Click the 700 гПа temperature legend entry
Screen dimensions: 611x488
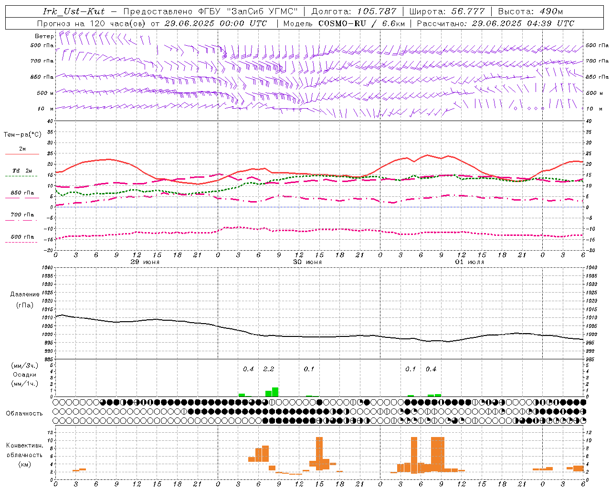click(x=22, y=214)
